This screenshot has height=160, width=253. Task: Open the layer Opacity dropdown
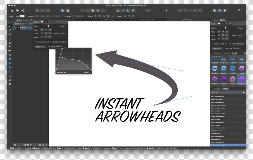(x=24, y=24)
